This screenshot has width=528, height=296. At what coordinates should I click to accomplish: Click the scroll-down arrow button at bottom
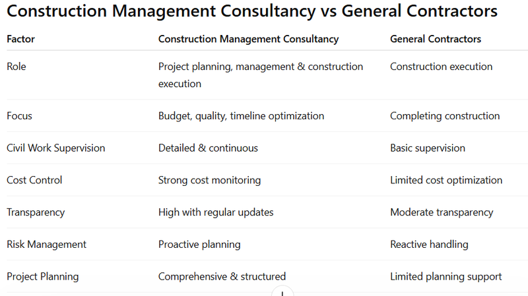(282, 292)
